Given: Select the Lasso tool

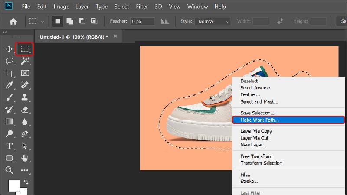Looking at the screenshot, I should point(9,61).
